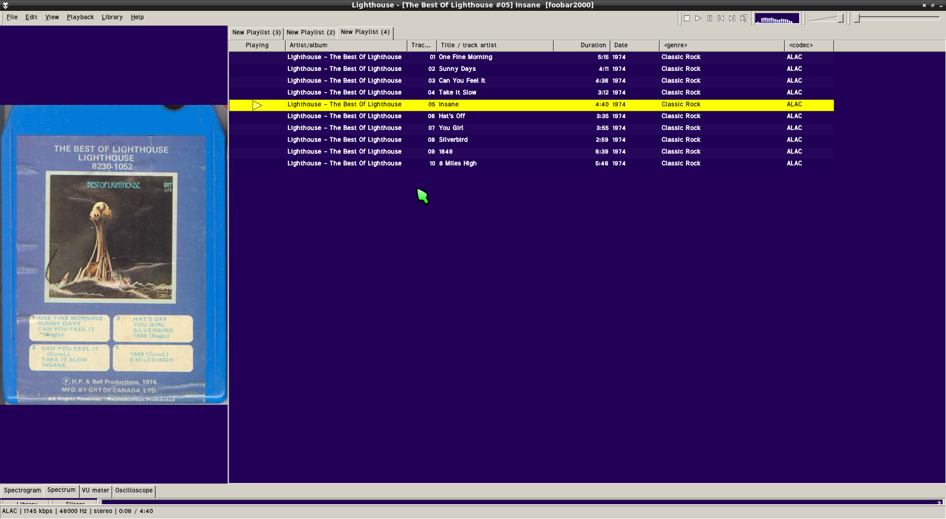
Task: Minimize the foobar2000 window
Action: pyautogui.click(x=941, y=5)
